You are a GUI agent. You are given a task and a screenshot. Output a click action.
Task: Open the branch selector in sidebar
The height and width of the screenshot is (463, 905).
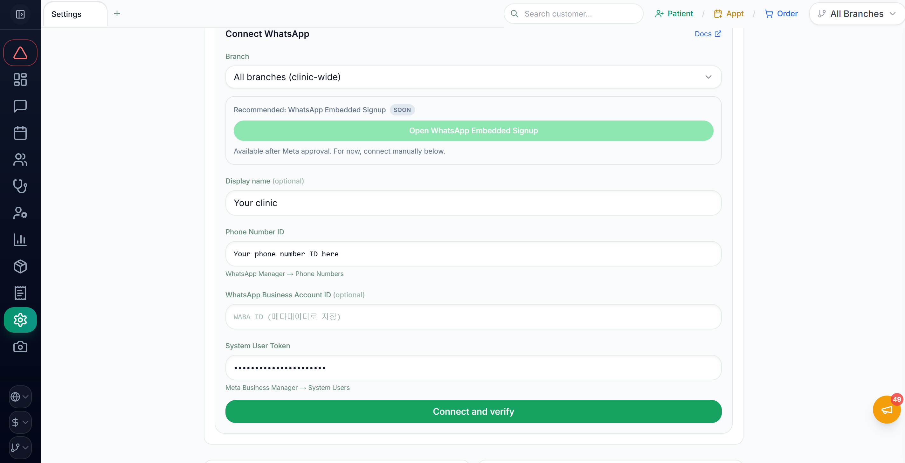click(20, 447)
